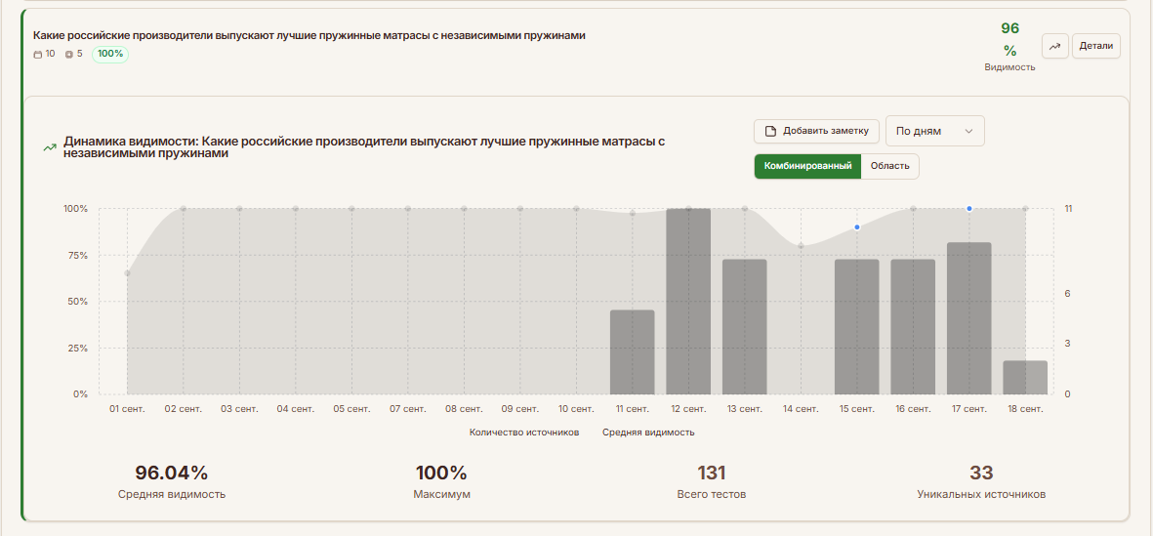
Task: Click the note icon in Добавить заметку
Action: pyautogui.click(x=770, y=131)
